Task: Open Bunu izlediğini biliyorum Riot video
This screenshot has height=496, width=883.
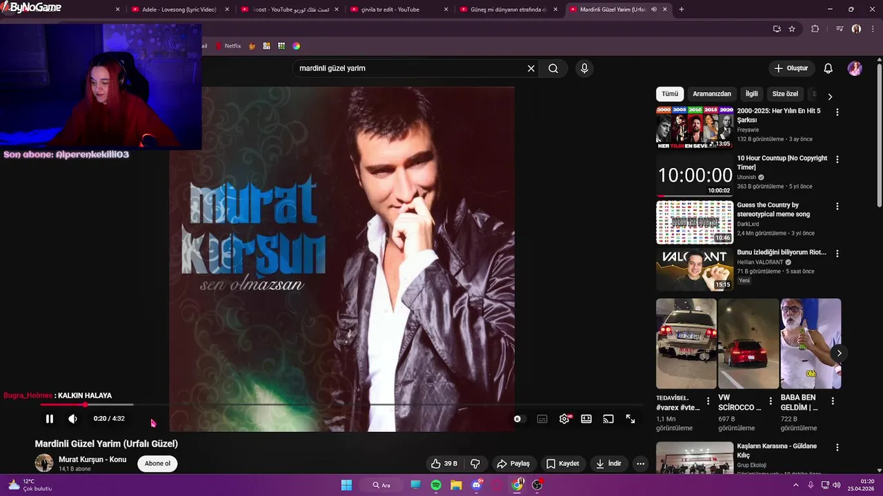Action: coord(695,269)
